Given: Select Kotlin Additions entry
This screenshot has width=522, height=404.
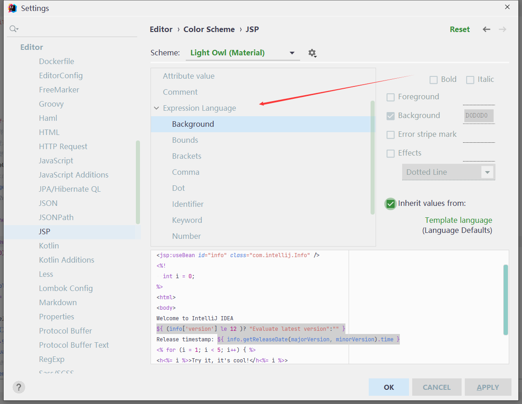Looking at the screenshot, I should click(67, 260).
